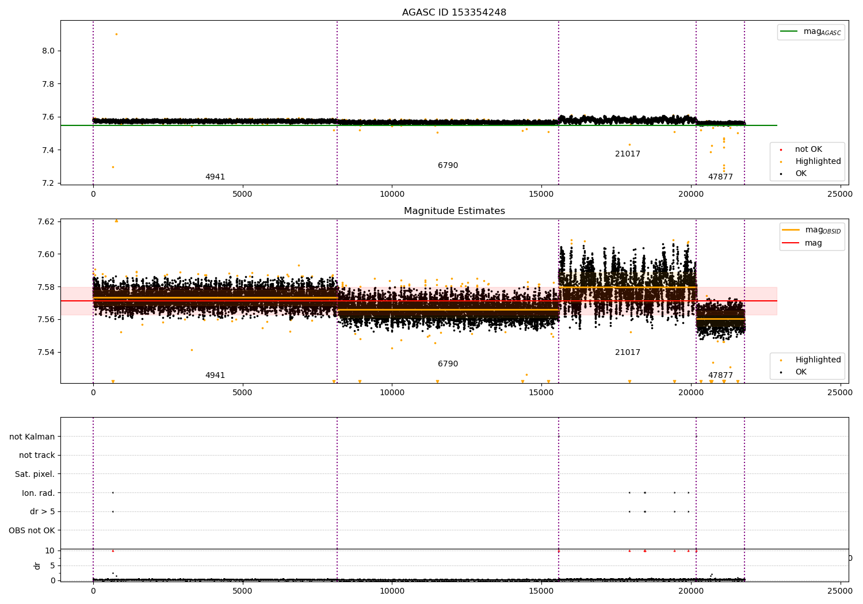863x604 pixels.
Task: Click the 7.54 y-axis tick label
Action: pos(46,353)
